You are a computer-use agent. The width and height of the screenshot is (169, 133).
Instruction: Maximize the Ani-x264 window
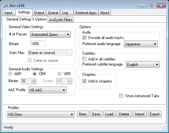click(151, 6)
